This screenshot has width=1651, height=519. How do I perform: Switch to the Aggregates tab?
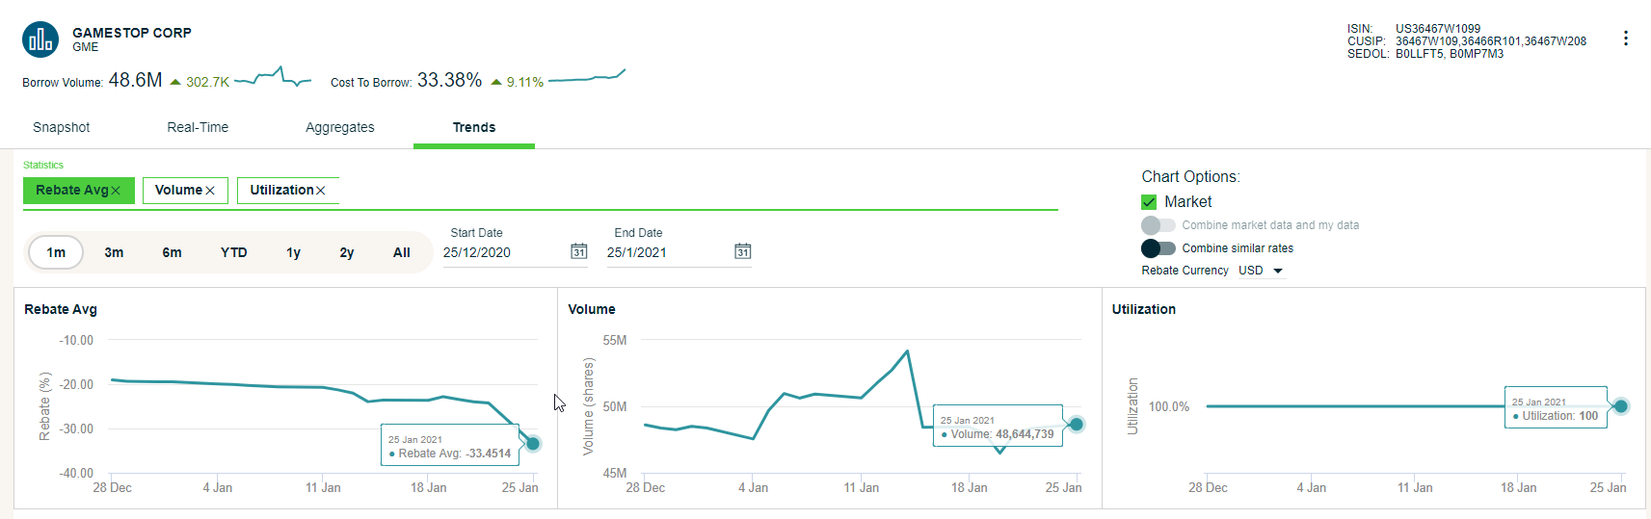(x=340, y=127)
